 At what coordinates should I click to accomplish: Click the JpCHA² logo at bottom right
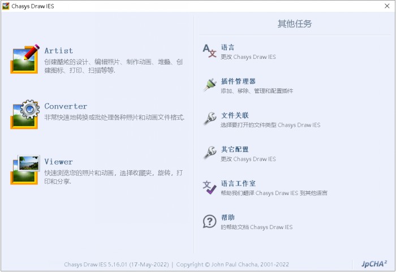(374, 264)
